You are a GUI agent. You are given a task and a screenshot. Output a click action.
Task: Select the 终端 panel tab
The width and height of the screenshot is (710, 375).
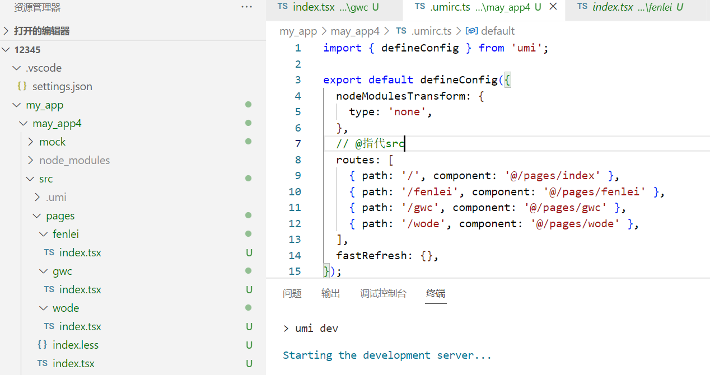(436, 293)
